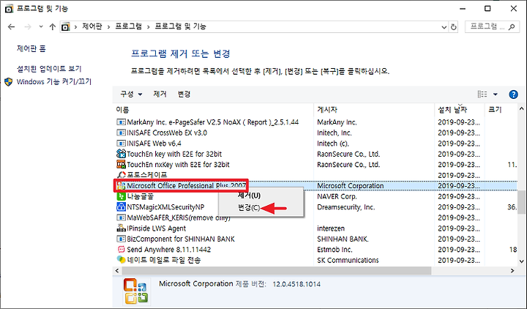Select 나눔글꼴 program icon

click(x=121, y=196)
